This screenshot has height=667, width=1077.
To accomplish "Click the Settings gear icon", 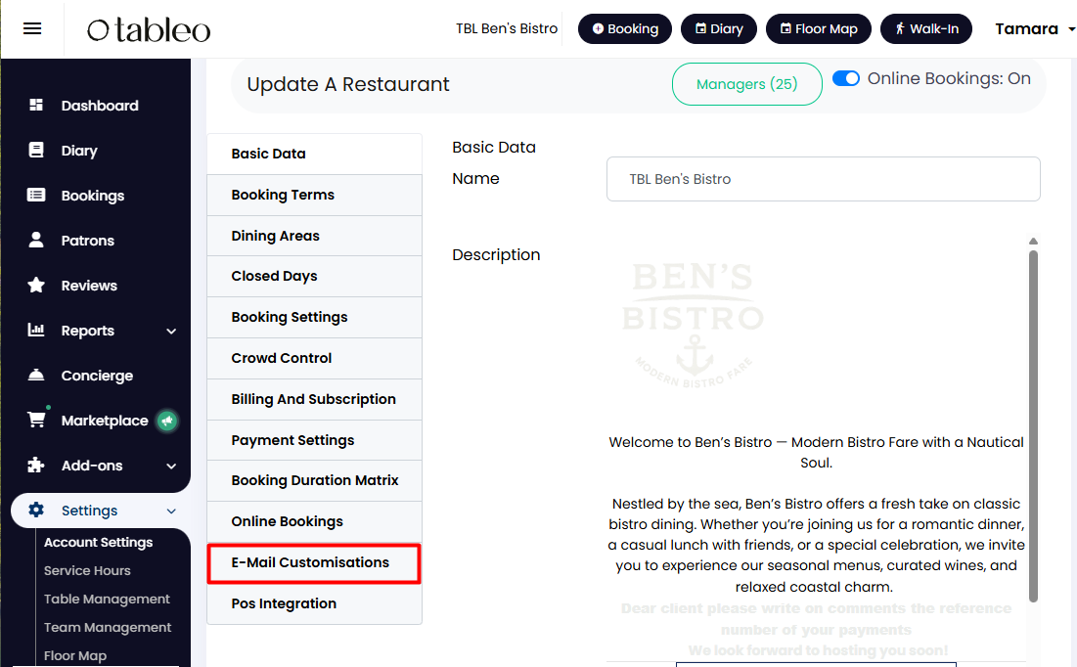I will [x=36, y=510].
